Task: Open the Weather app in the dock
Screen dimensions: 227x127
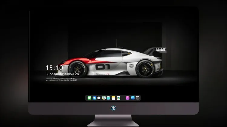Action: tap(94, 98)
